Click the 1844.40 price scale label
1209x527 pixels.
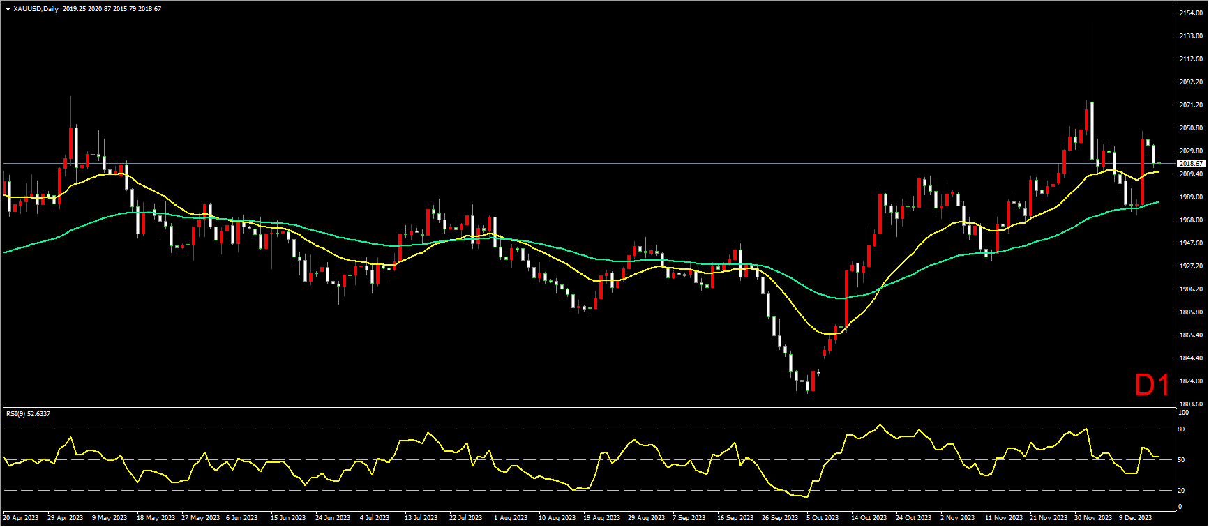click(1192, 358)
